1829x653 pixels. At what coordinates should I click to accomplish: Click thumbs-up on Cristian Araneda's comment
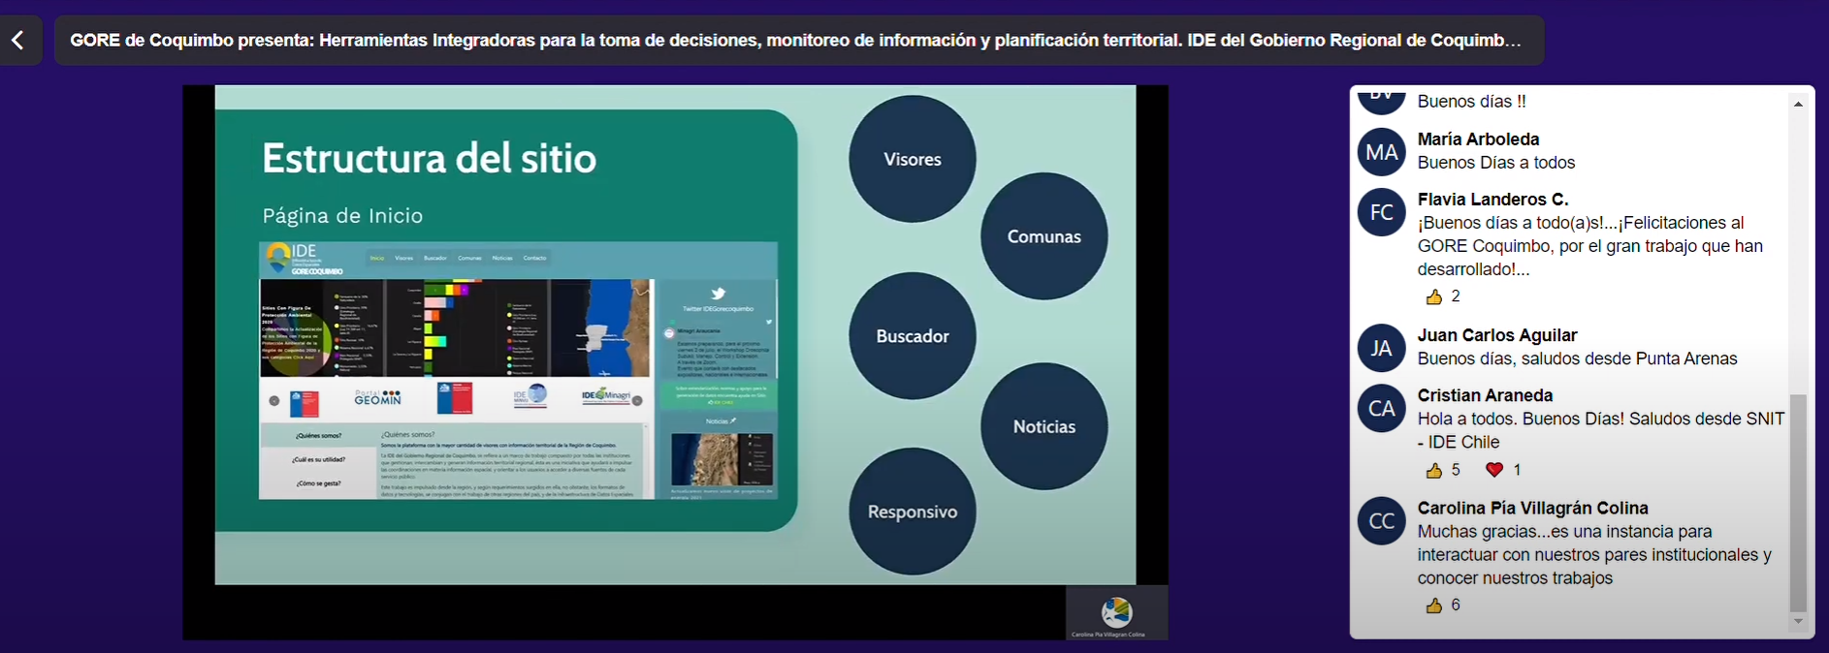tap(1434, 470)
